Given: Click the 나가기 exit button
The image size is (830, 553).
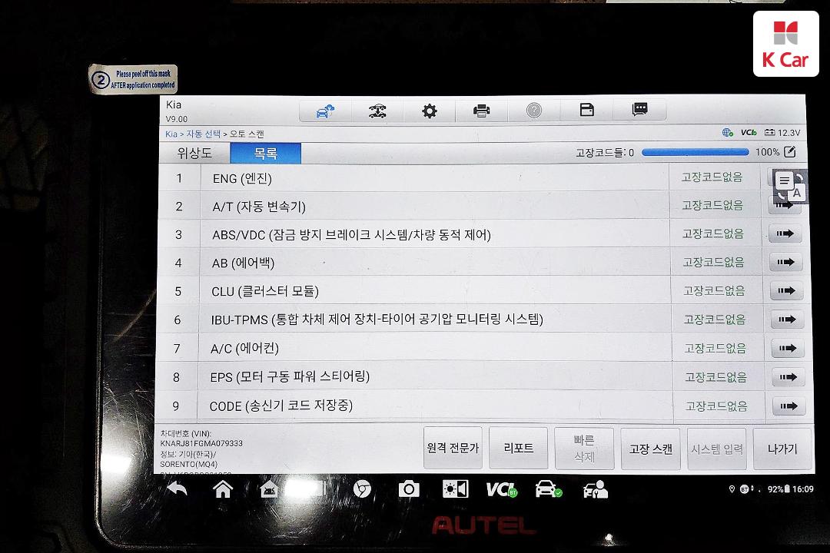Looking at the screenshot, I should (782, 449).
